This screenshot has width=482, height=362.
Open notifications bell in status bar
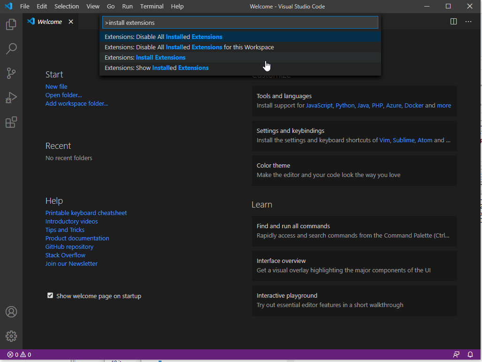coord(470,354)
